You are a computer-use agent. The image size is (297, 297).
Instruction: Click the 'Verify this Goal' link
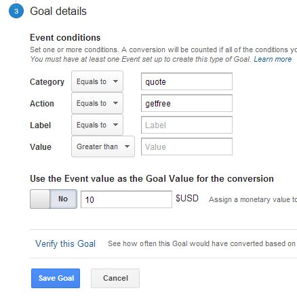(65, 243)
